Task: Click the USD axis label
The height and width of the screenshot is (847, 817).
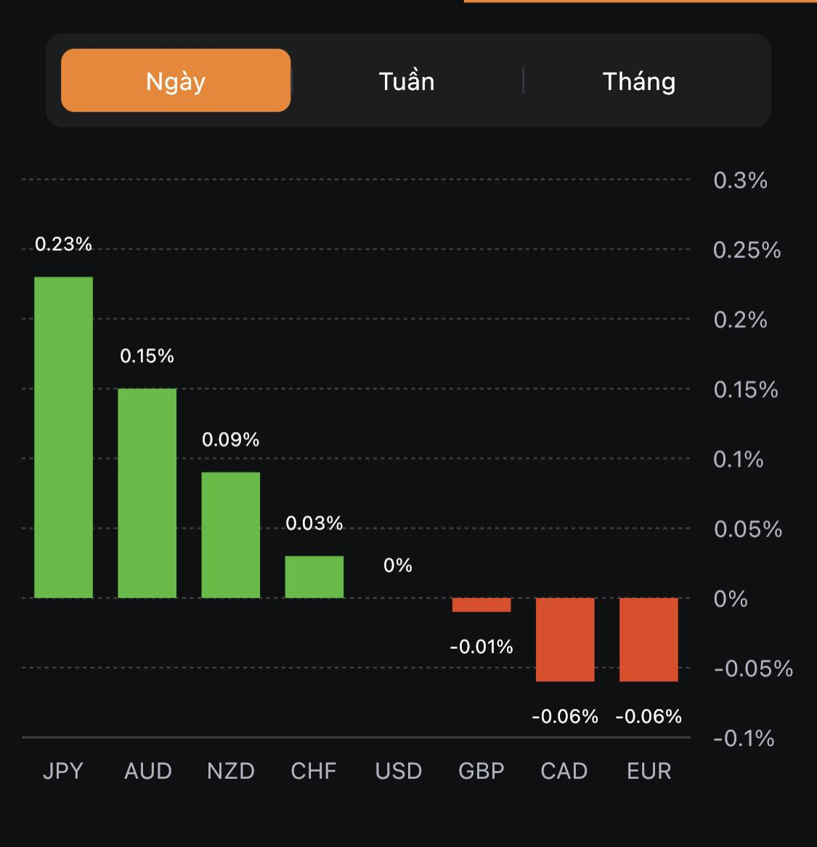Action: coord(399,771)
